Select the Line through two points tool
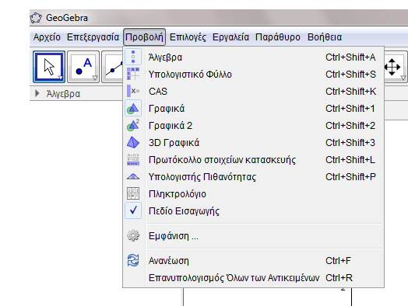The width and height of the screenshot is (408, 306). (112, 67)
